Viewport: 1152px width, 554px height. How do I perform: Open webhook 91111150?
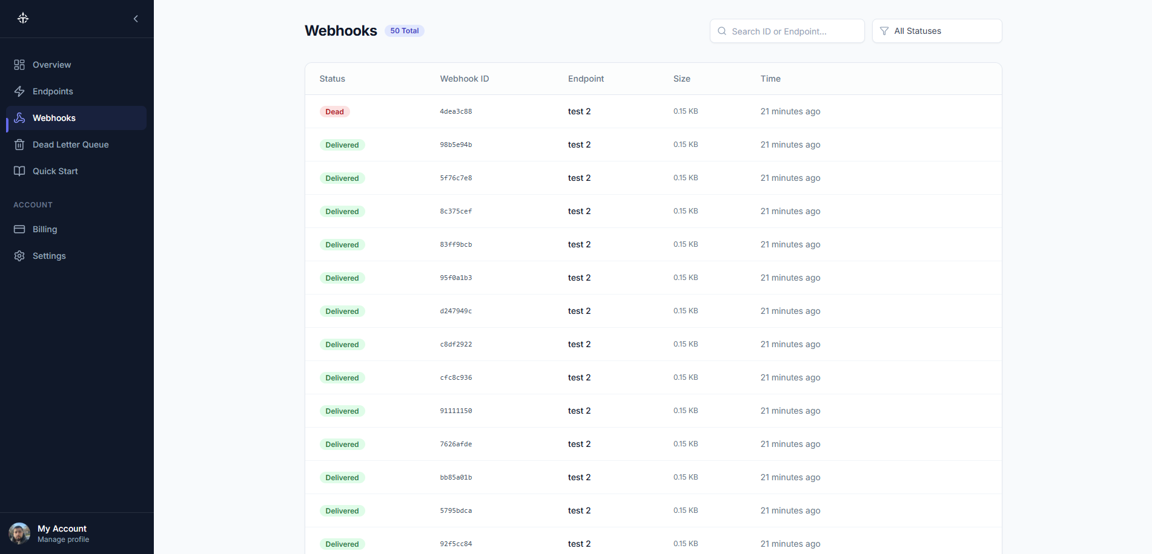tap(653, 411)
